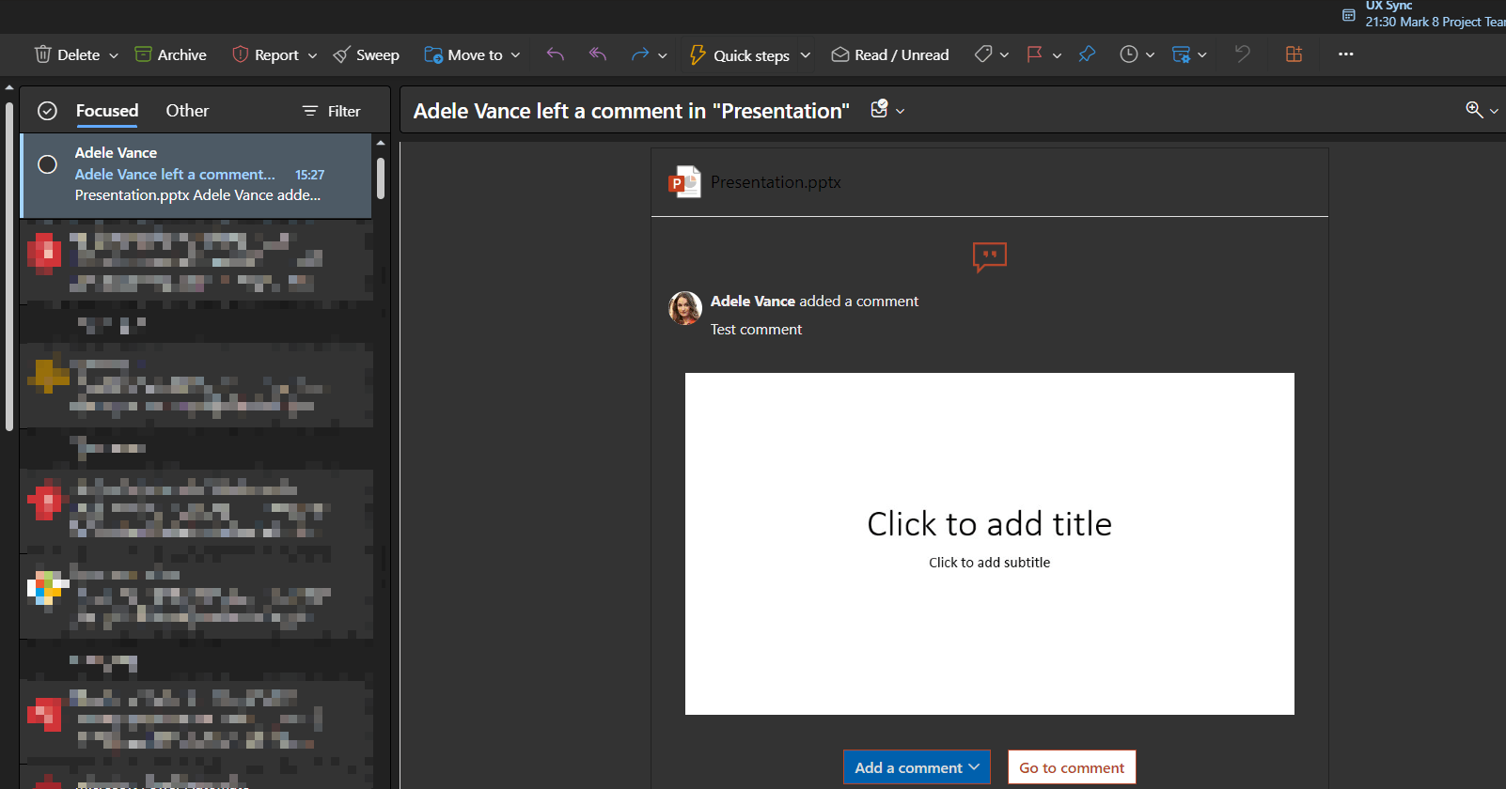Viewport: 1506px width, 789px height.
Task: Click the message list scrollbar thumb
Action: [x=381, y=178]
